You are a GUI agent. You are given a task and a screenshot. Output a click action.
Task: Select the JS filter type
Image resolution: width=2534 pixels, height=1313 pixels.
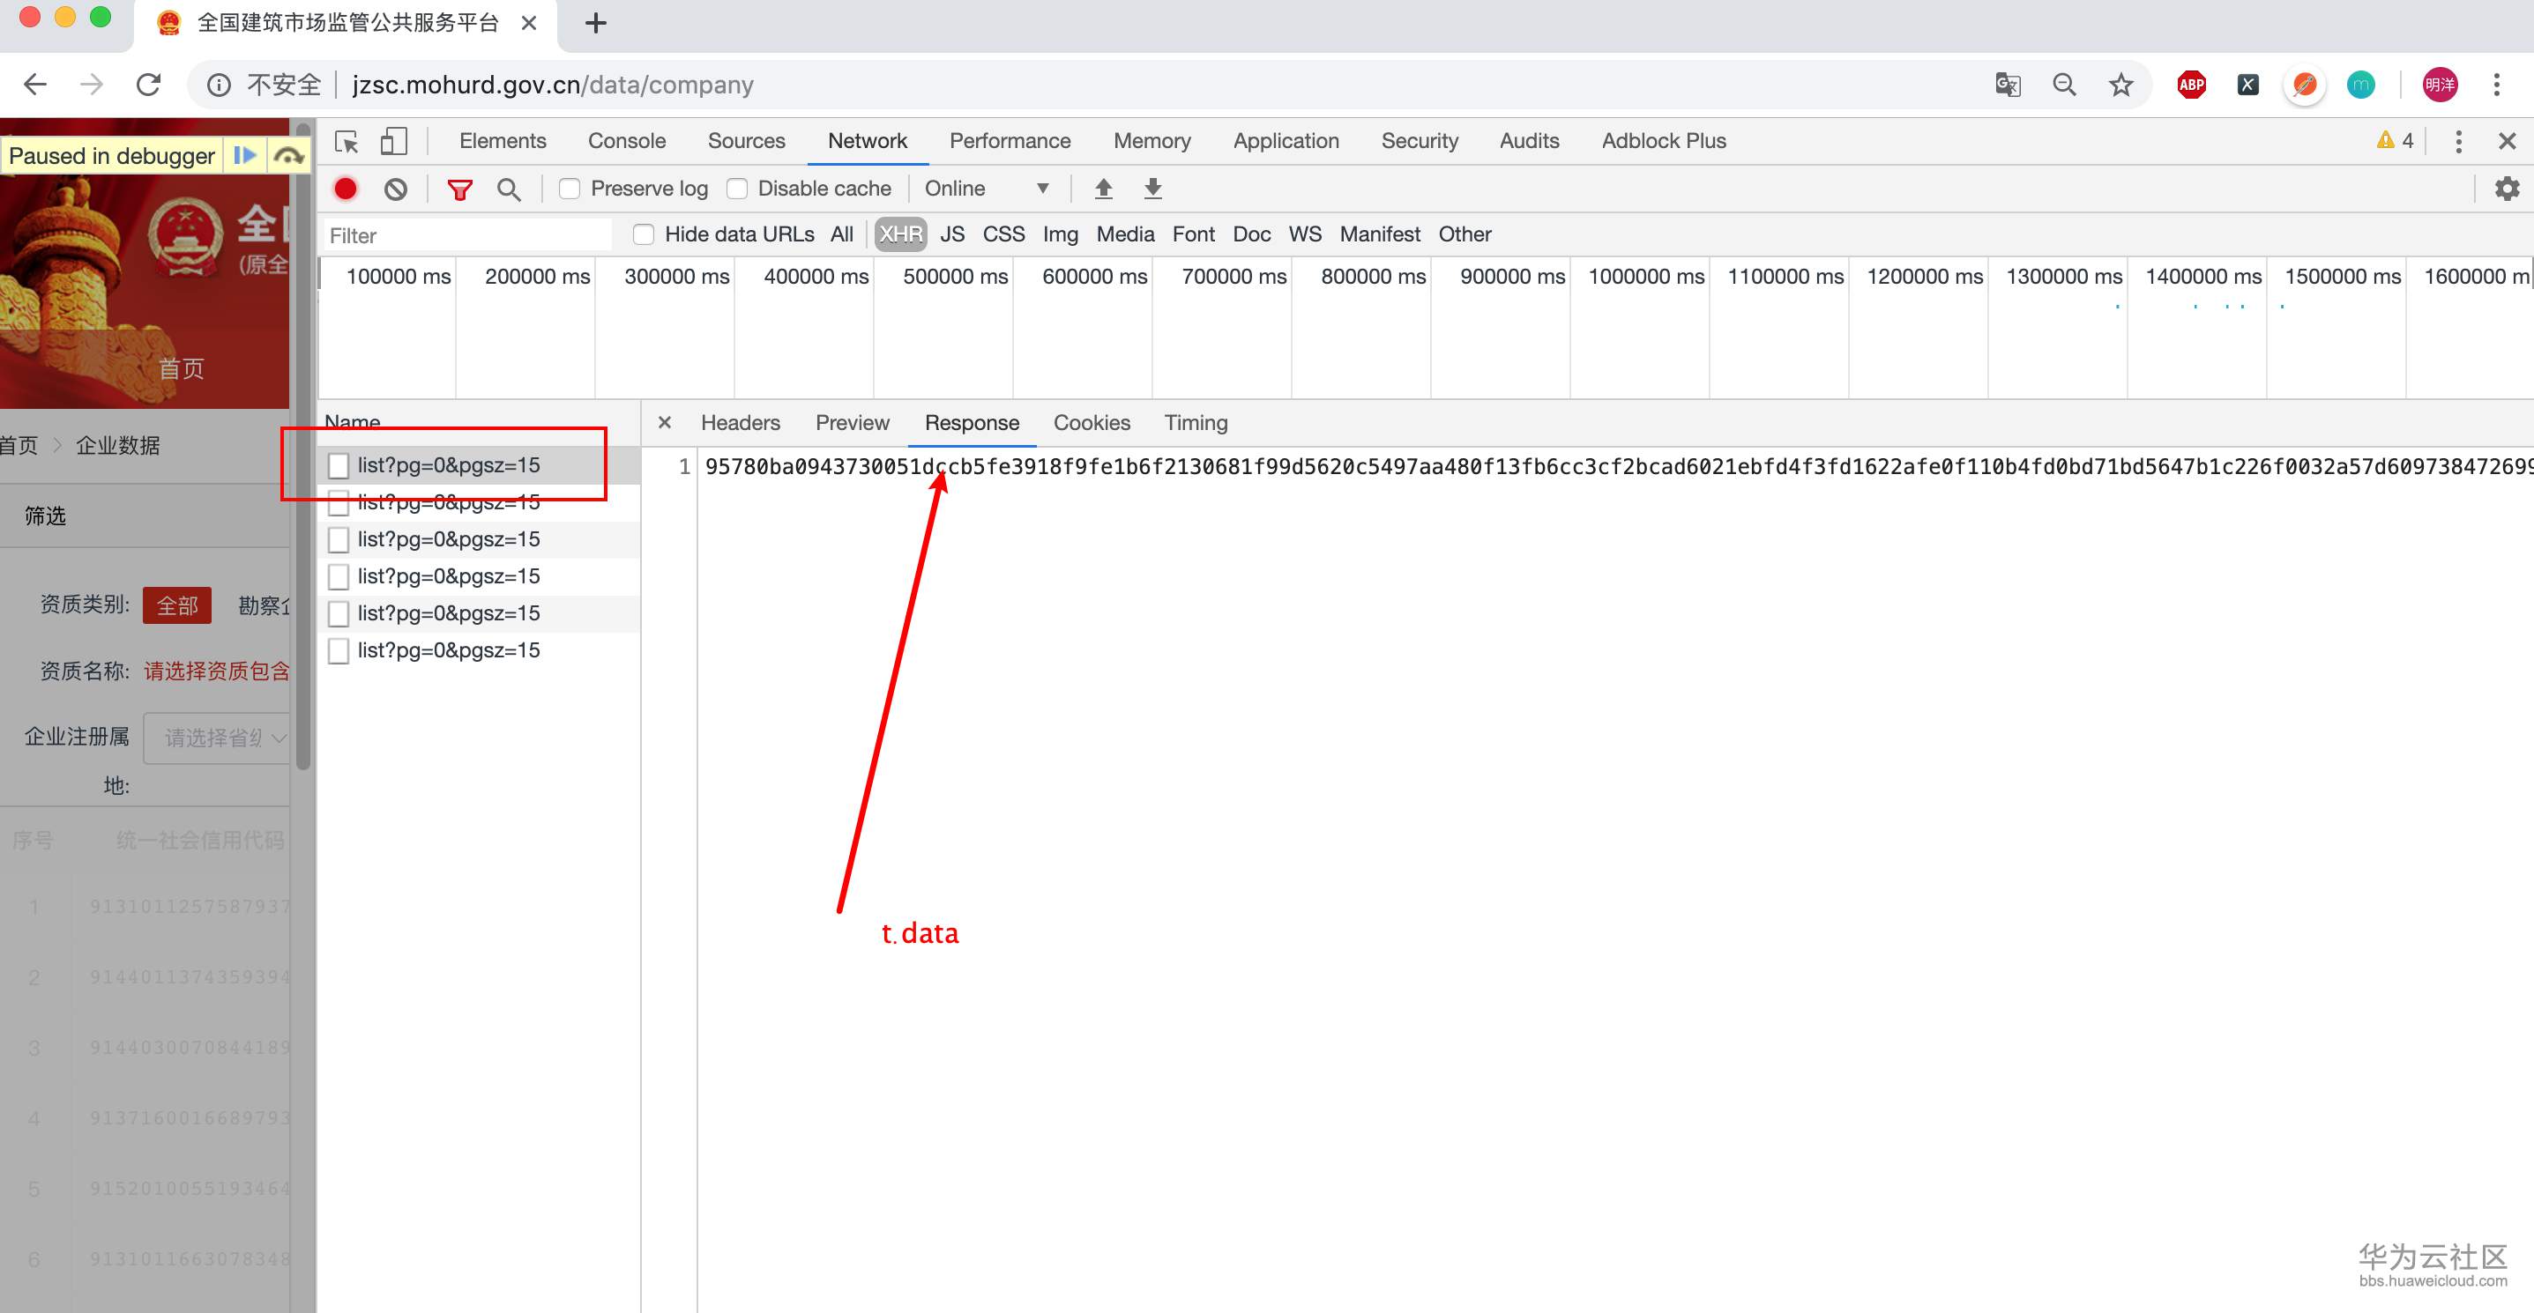(951, 235)
